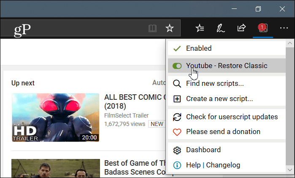Open the FilmSelect Trailer channel link
This screenshot has height=178, width=295.
127,115
